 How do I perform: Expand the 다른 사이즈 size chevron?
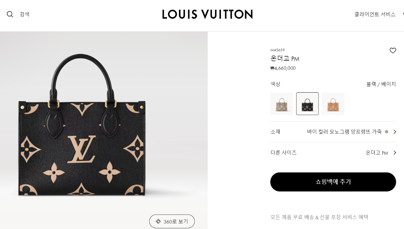tap(395, 153)
